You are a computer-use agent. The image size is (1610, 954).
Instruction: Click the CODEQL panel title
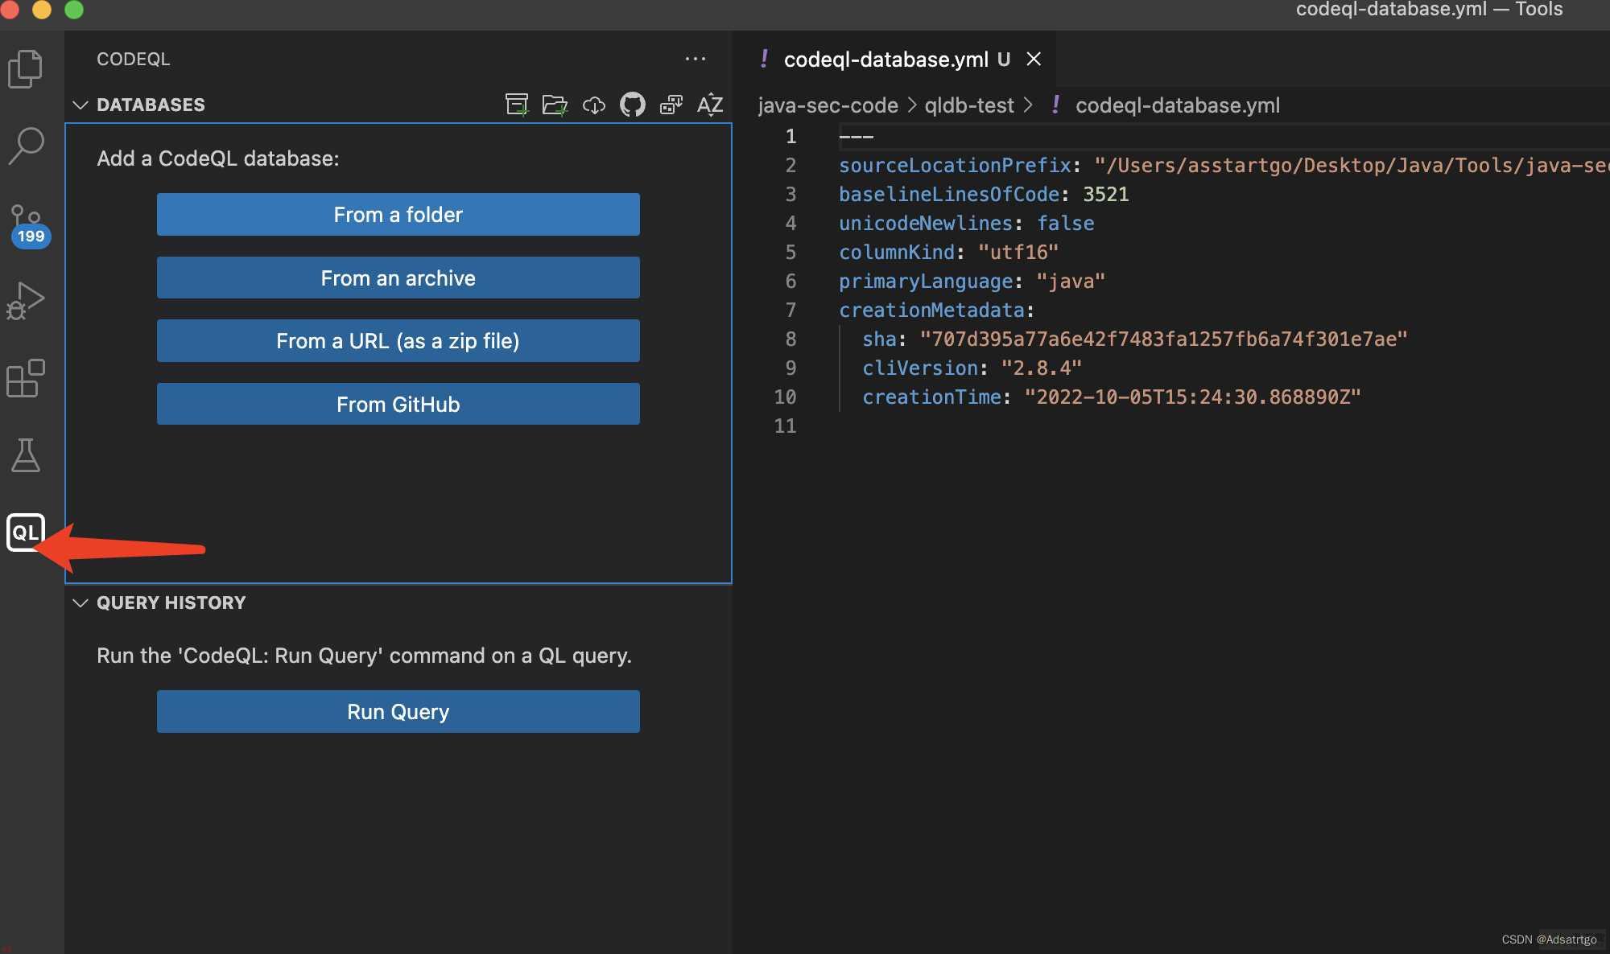click(x=134, y=59)
